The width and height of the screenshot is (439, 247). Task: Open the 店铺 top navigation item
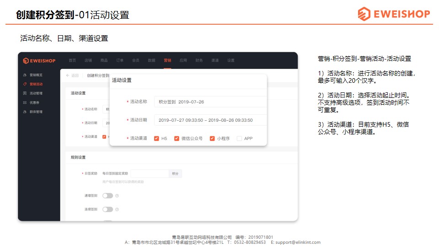coord(88,60)
